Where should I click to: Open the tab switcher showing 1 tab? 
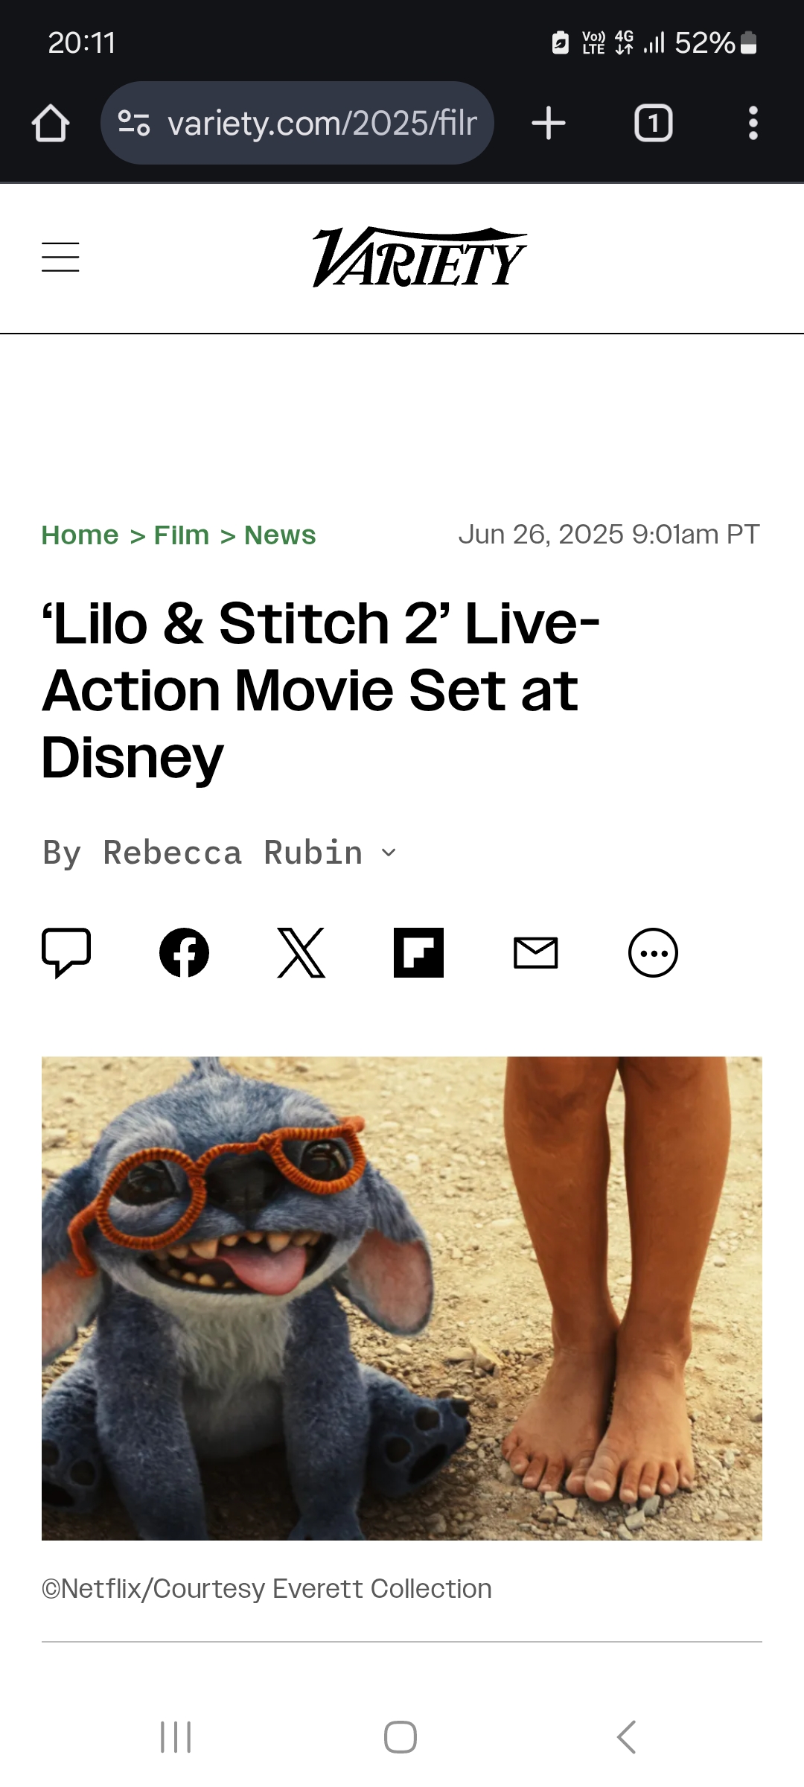coord(653,123)
